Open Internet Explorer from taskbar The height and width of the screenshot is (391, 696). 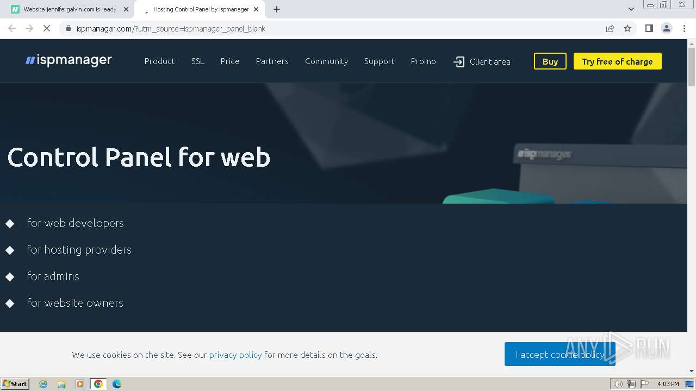pyautogui.click(x=43, y=384)
